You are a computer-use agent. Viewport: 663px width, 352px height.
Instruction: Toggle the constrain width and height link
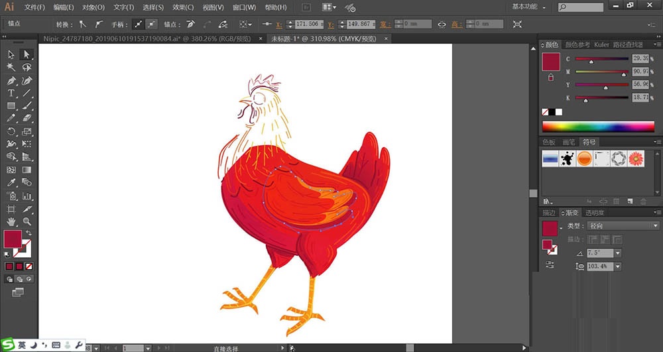(x=442, y=24)
